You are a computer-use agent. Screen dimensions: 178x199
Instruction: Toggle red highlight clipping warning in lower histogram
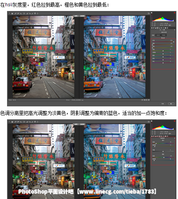coord(174,121)
